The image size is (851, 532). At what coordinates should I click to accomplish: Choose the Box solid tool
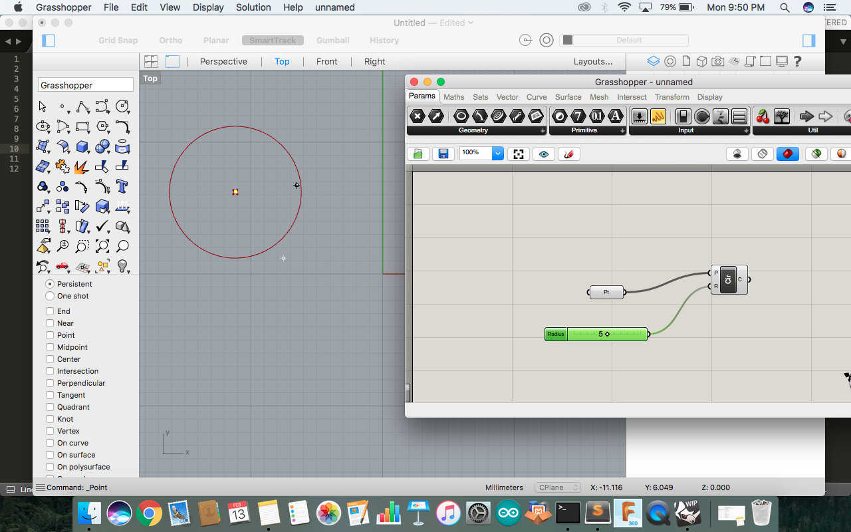tap(82, 146)
